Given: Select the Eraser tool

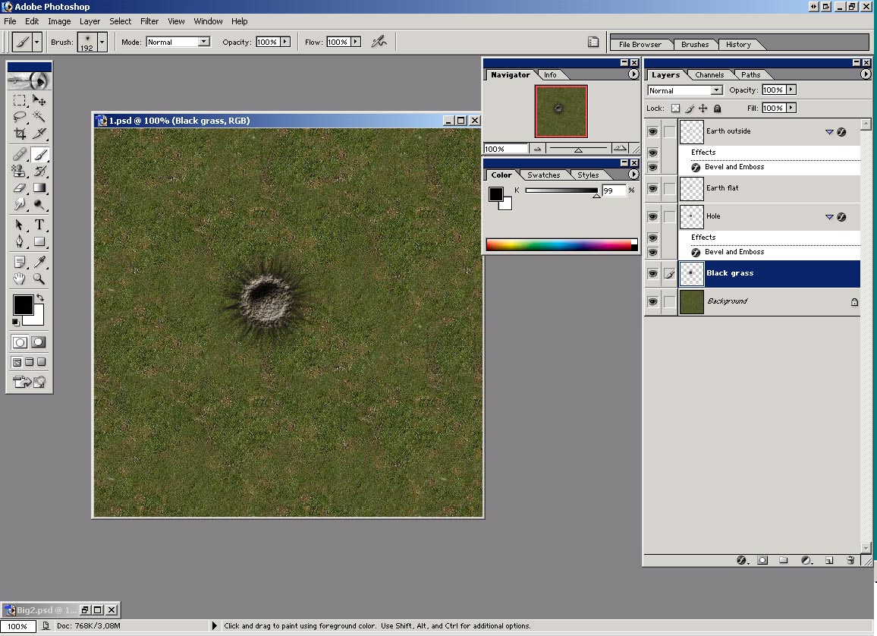Looking at the screenshot, I should [x=20, y=187].
